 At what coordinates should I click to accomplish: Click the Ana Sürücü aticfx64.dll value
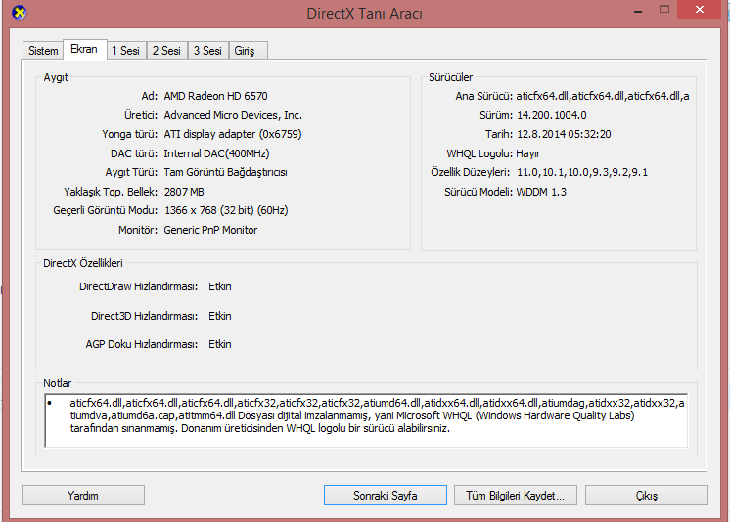point(603,96)
